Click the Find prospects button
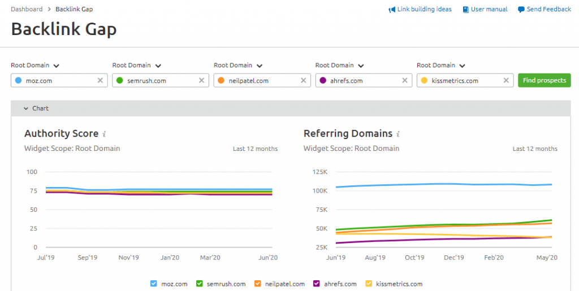Image resolution: width=579 pixels, height=291 pixels. pos(545,80)
